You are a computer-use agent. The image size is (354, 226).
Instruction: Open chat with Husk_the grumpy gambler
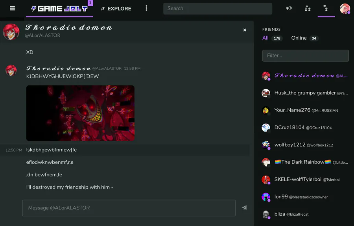pos(305,93)
